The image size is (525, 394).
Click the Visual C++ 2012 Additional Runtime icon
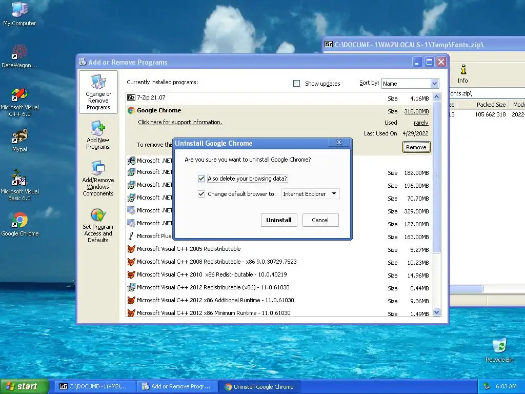(x=131, y=300)
